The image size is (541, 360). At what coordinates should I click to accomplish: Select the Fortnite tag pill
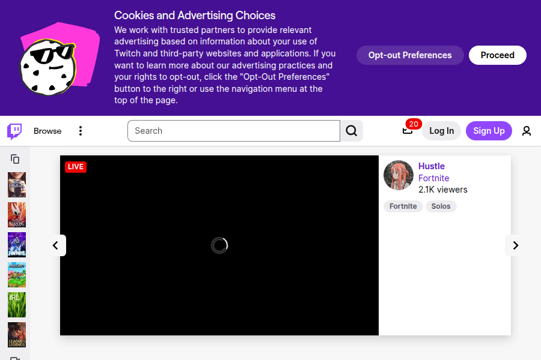[x=403, y=206]
